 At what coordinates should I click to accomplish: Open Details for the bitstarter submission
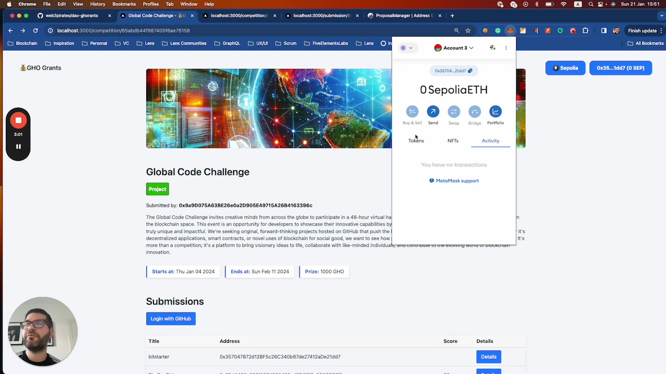click(x=489, y=357)
